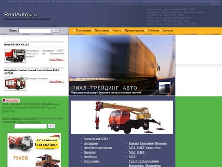Click the SCHEUERLE logo
Viewport: 222px width, 167px height.
point(11,100)
